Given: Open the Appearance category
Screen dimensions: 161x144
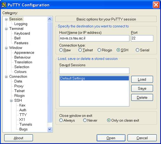Looking at the screenshot, I should tap(24, 53).
